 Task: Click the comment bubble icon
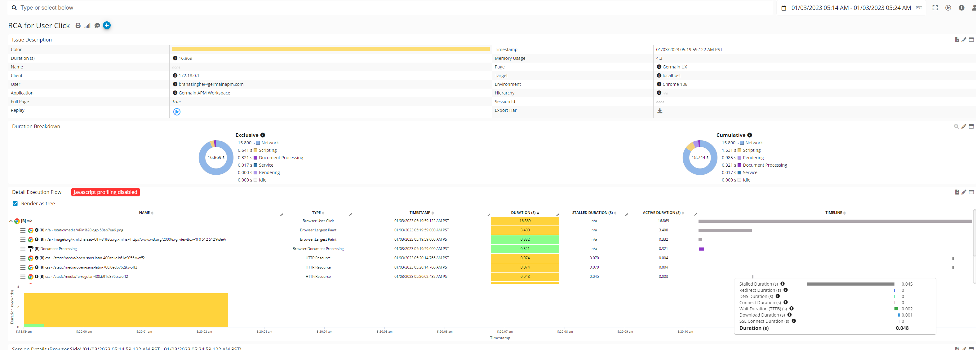pos(97,26)
